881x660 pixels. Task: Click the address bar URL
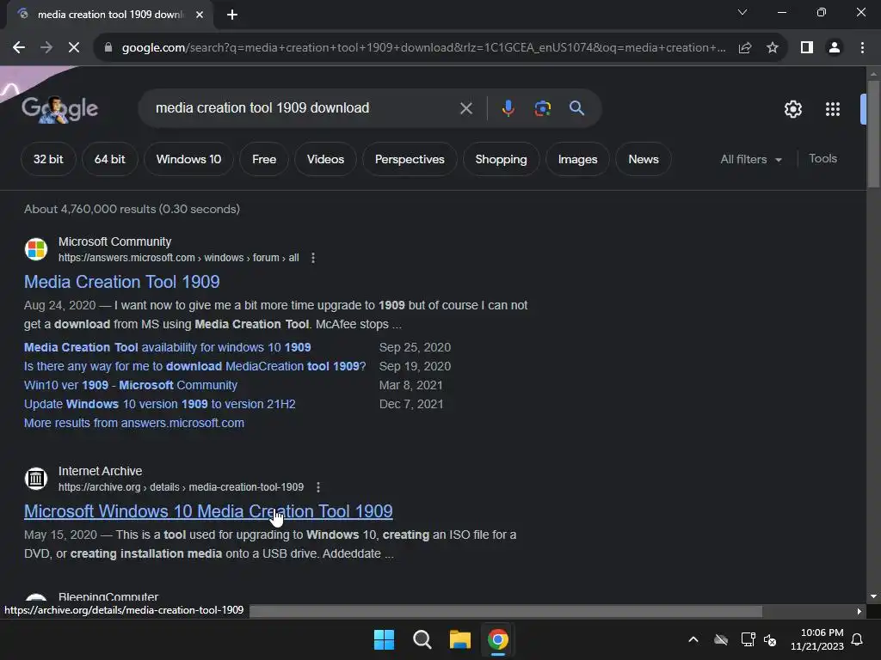[x=423, y=48]
